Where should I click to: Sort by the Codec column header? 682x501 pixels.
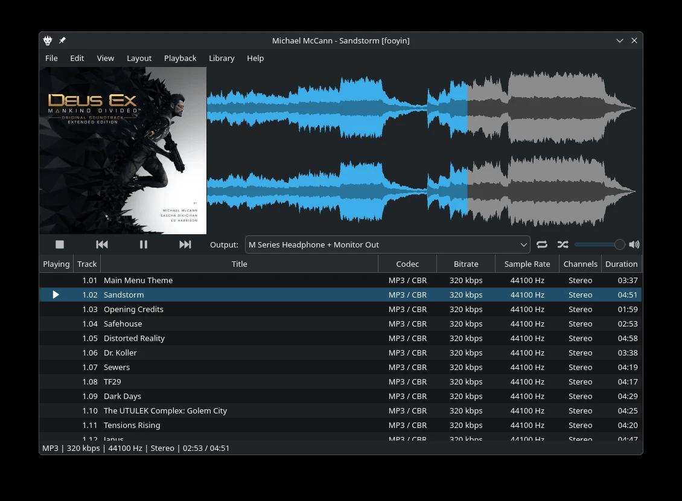pos(407,264)
